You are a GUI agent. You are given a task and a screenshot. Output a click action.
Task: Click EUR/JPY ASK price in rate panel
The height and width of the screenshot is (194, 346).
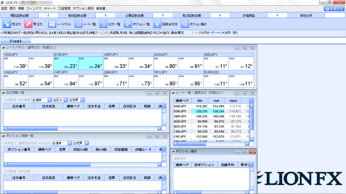pyautogui.click(x=91, y=63)
